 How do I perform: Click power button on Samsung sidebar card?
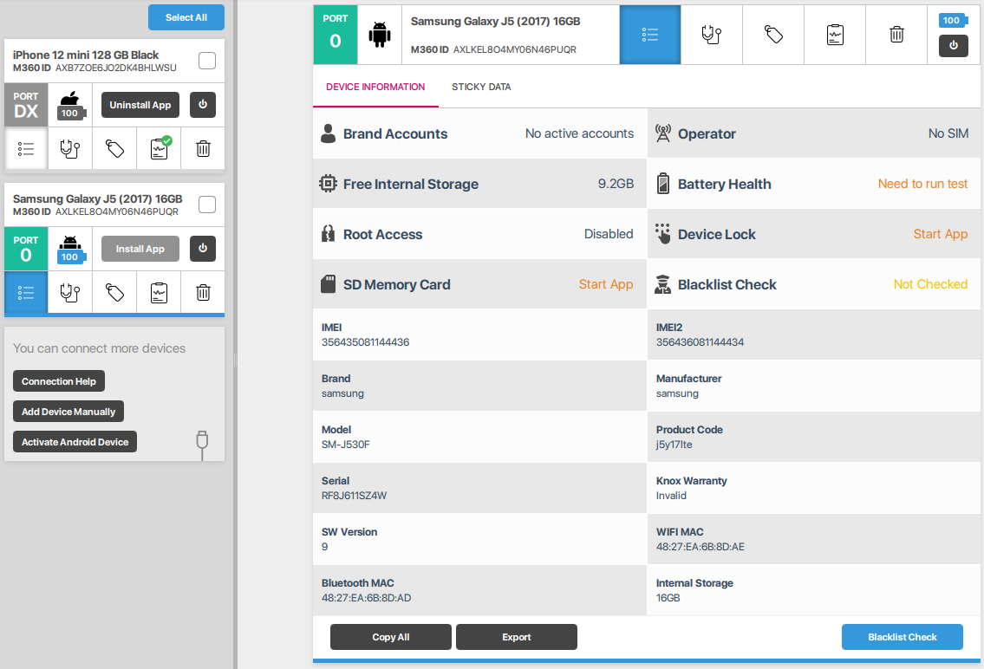click(x=203, y=249)
